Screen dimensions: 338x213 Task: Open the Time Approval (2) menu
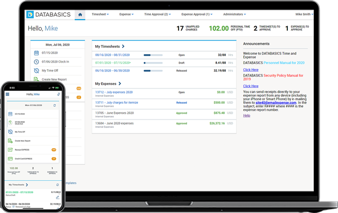click(x=158, y=14)
